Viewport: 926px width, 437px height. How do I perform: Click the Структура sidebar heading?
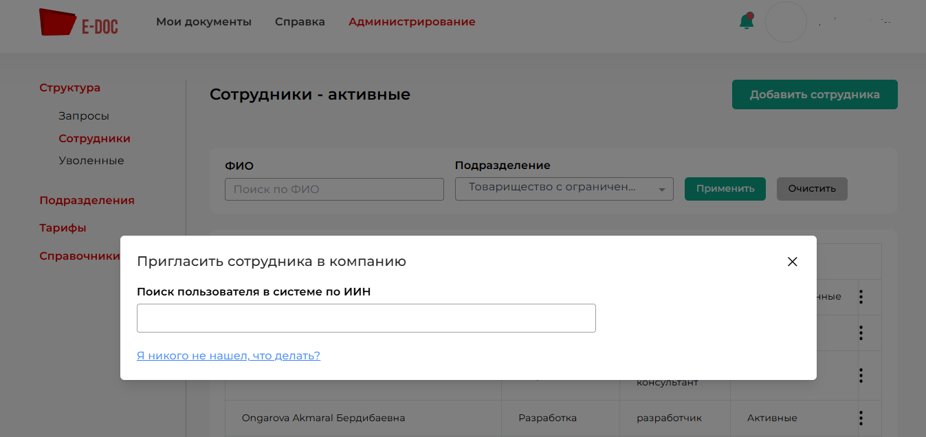tap(69, 88)
